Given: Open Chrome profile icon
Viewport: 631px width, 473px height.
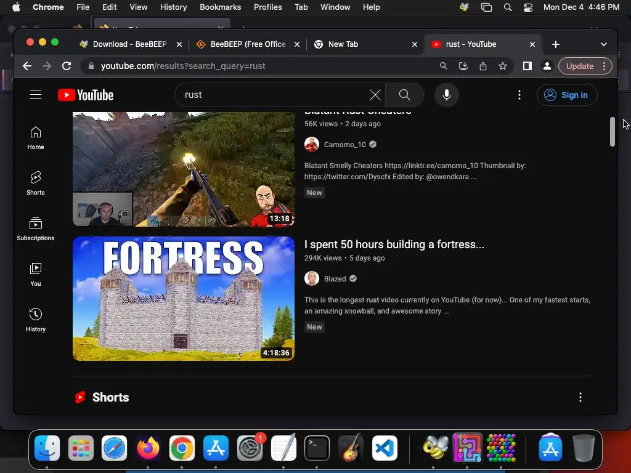Looking at the screenshot, I should tap(547, 66).
